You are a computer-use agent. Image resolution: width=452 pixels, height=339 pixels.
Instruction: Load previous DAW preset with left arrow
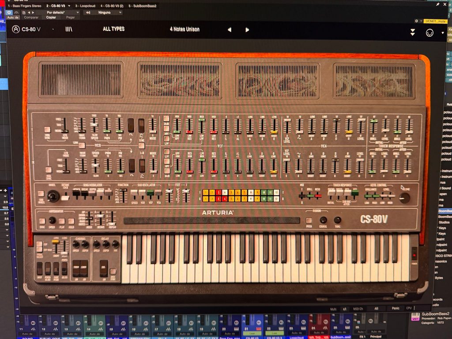29,13
